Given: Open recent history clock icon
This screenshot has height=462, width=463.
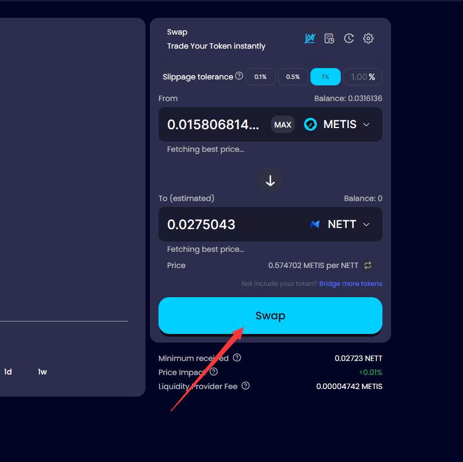Looking at the screenshot, I should coord(349,38).
